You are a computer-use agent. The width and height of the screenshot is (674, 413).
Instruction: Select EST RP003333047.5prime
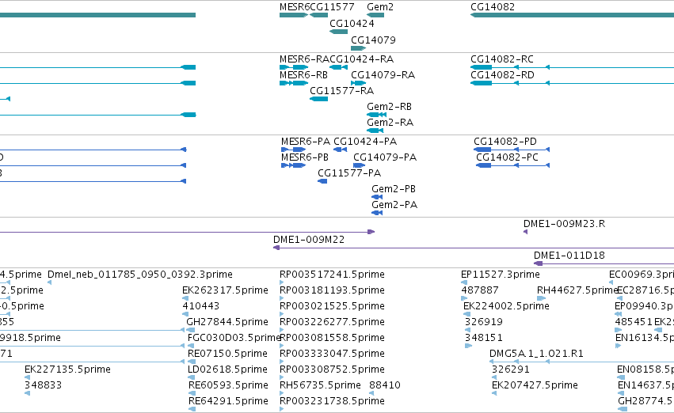(332, 354)
